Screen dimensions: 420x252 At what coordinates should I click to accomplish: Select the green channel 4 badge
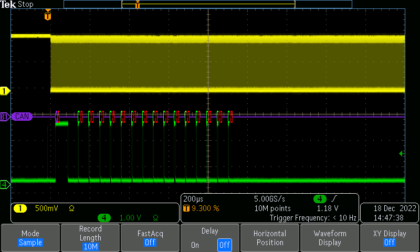(x=104, y=218)
